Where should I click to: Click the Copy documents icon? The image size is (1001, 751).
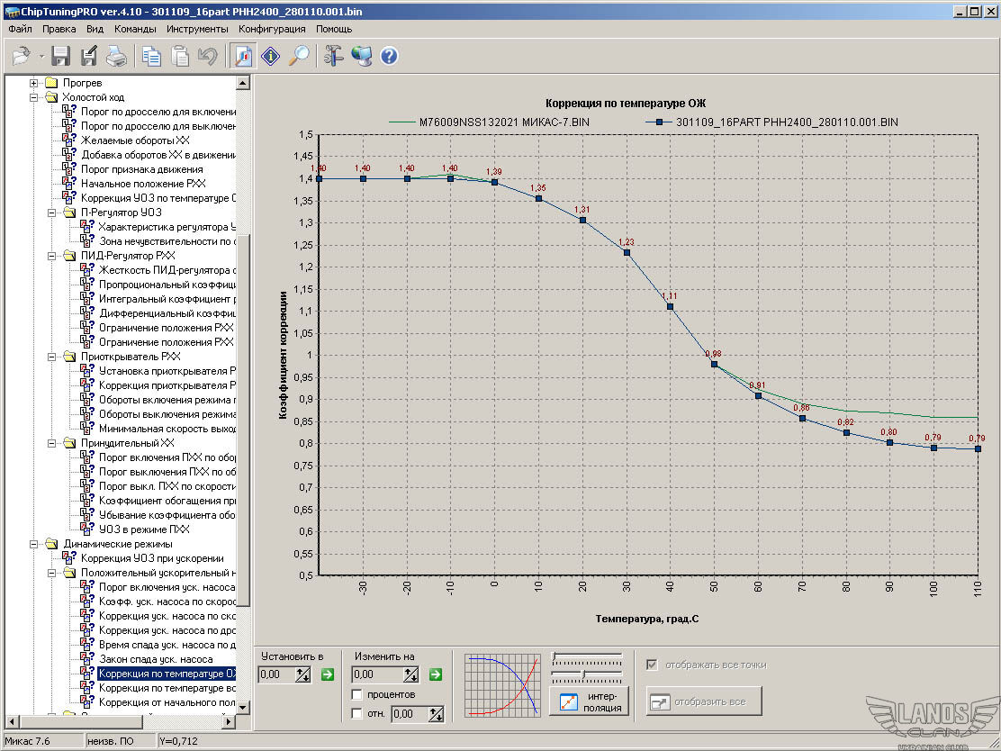pyautogui.click(x=151, y=56)
